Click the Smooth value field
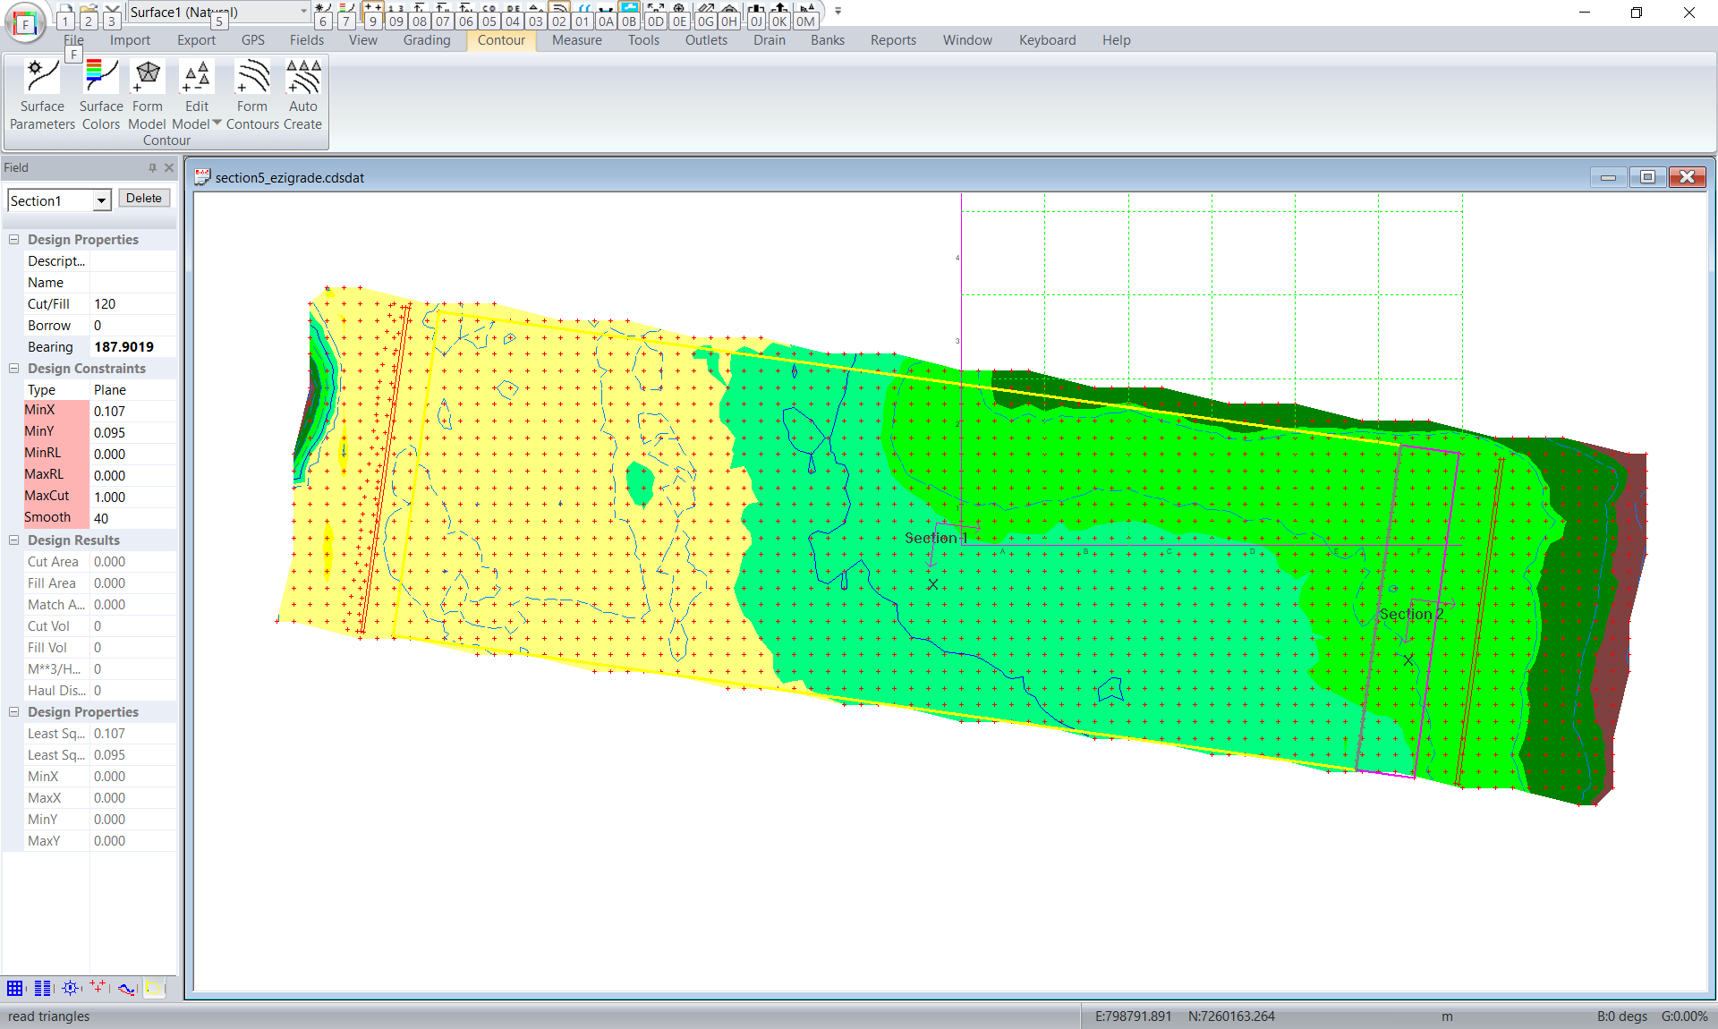This screenshot has height=1029, width=1718. pyautogui.click(x=132, y=518)
